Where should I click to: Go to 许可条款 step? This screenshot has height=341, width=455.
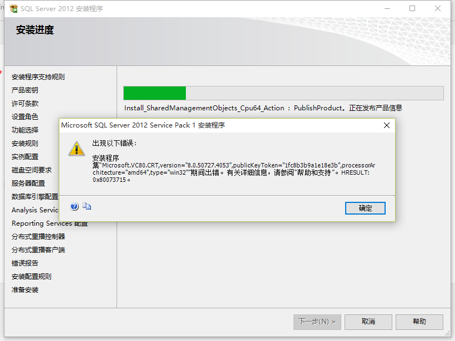click(x=25, y=104)
